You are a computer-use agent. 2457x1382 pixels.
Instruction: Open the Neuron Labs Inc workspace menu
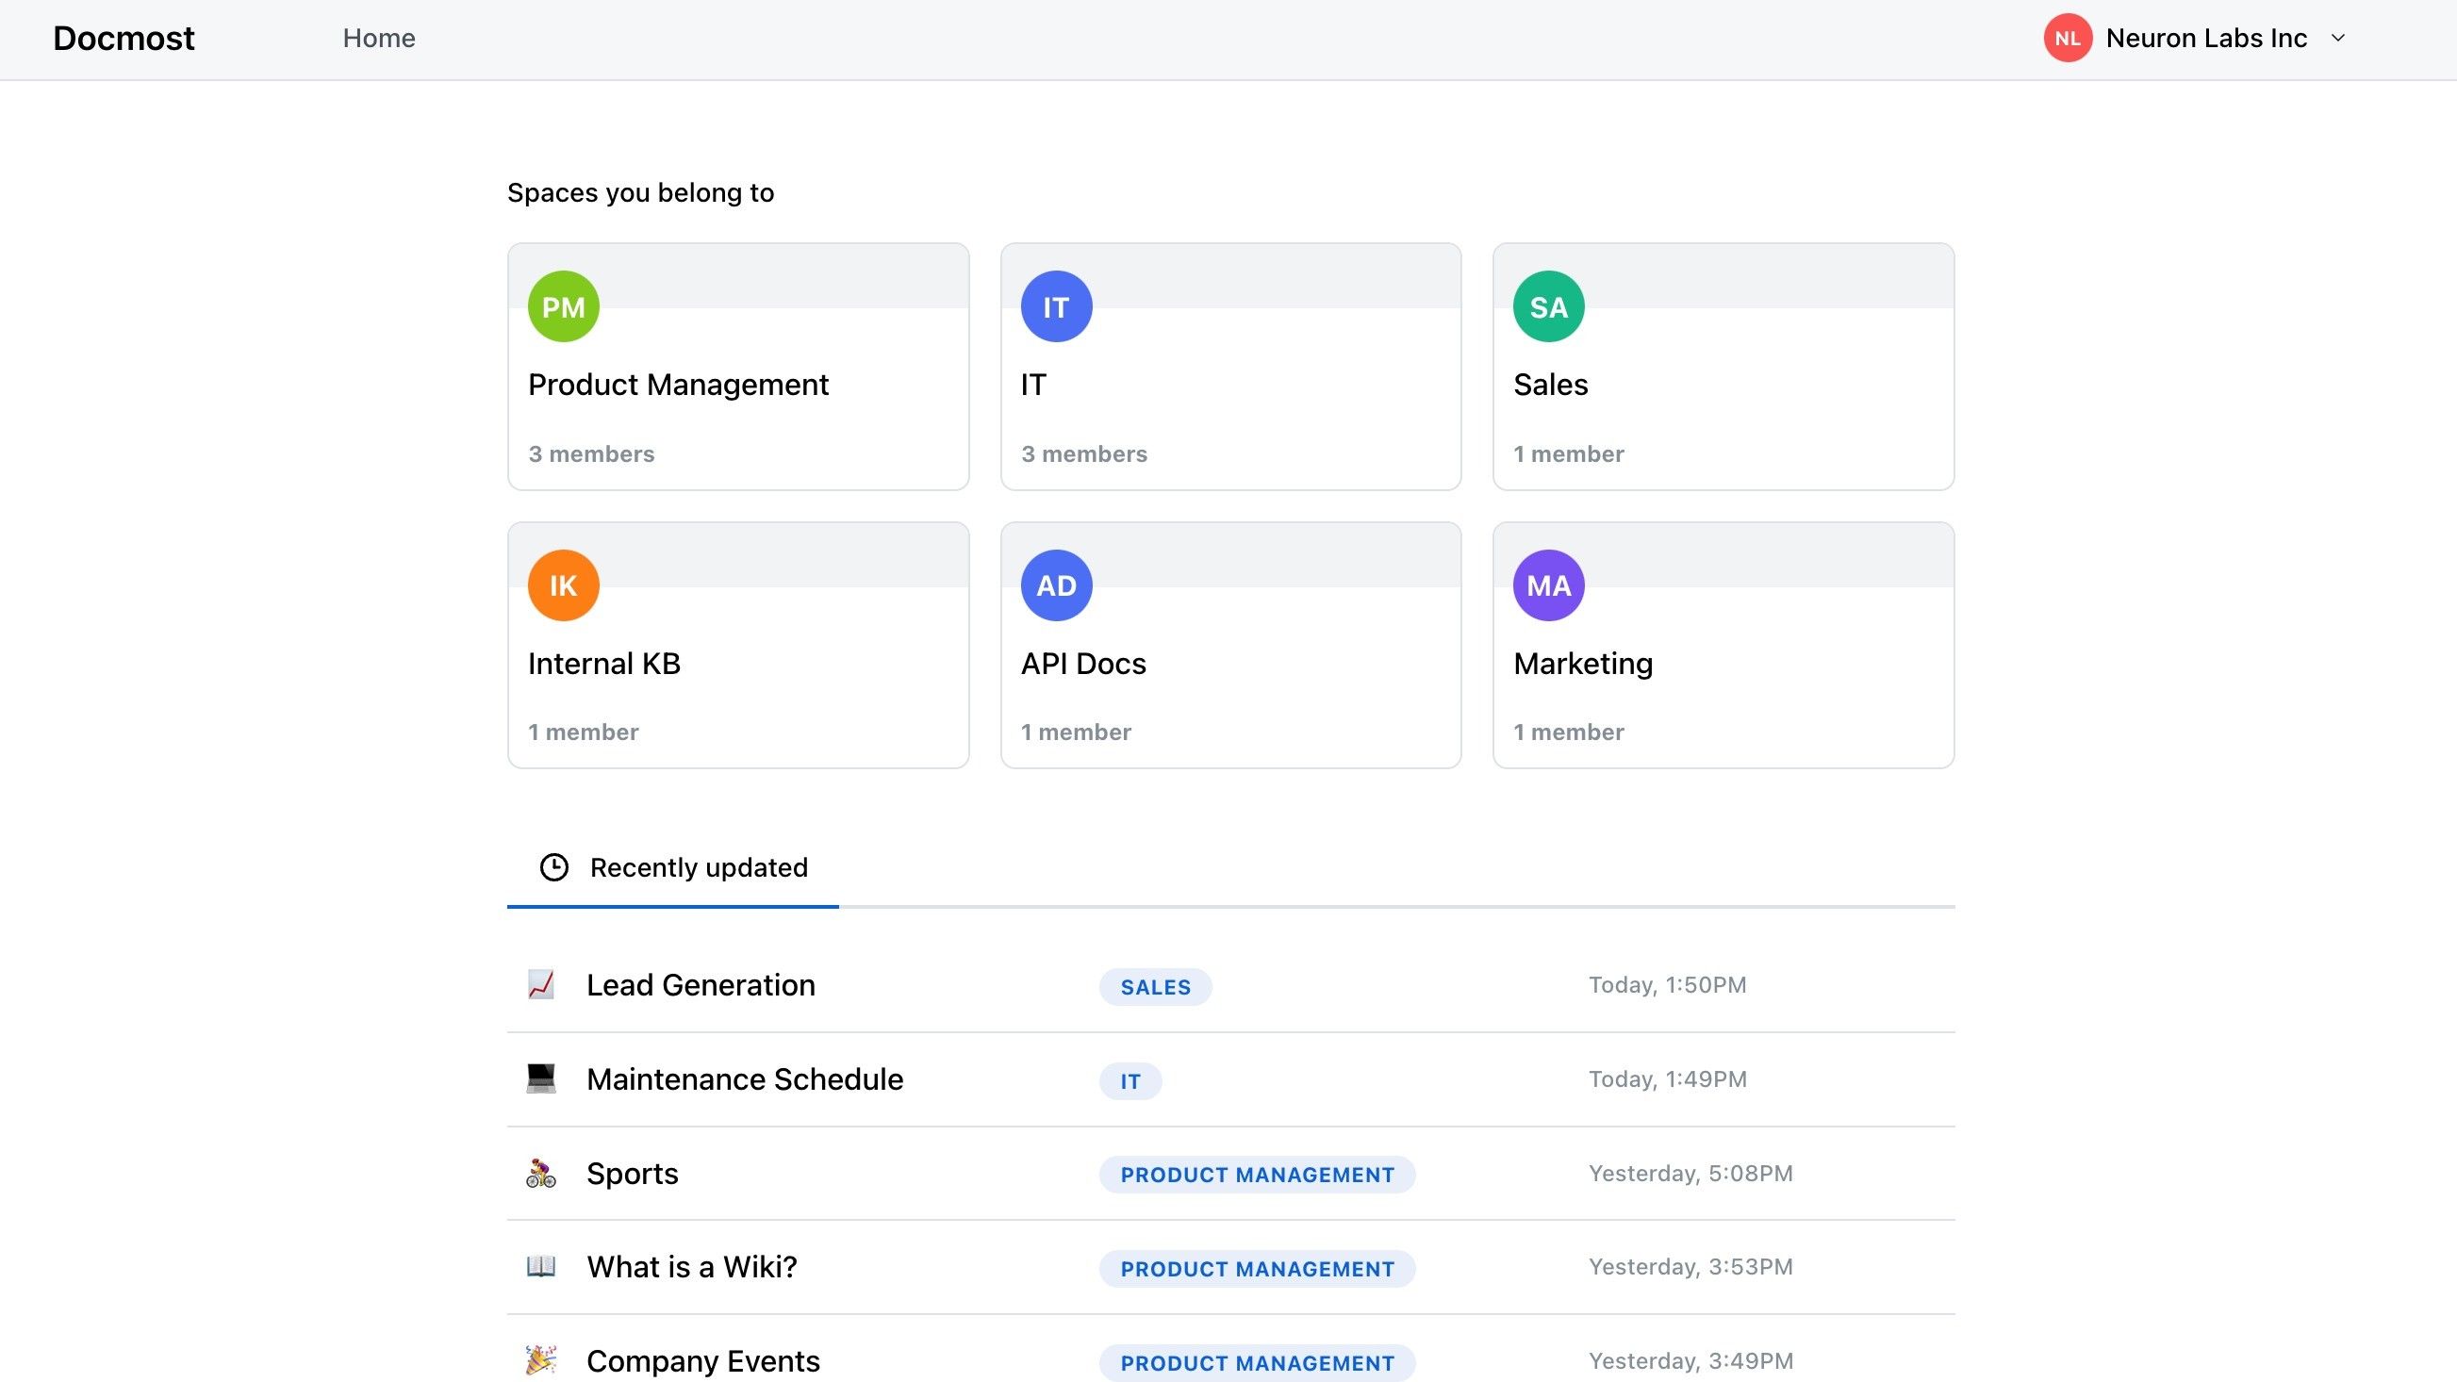coord(2205,38)
